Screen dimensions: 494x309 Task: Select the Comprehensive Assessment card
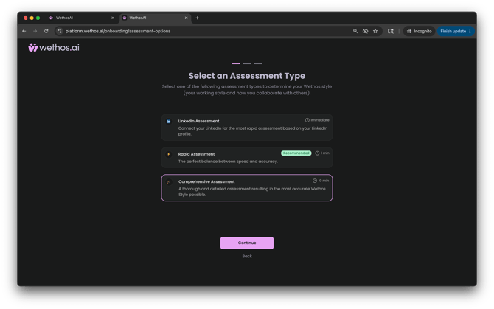pos(247,188)
